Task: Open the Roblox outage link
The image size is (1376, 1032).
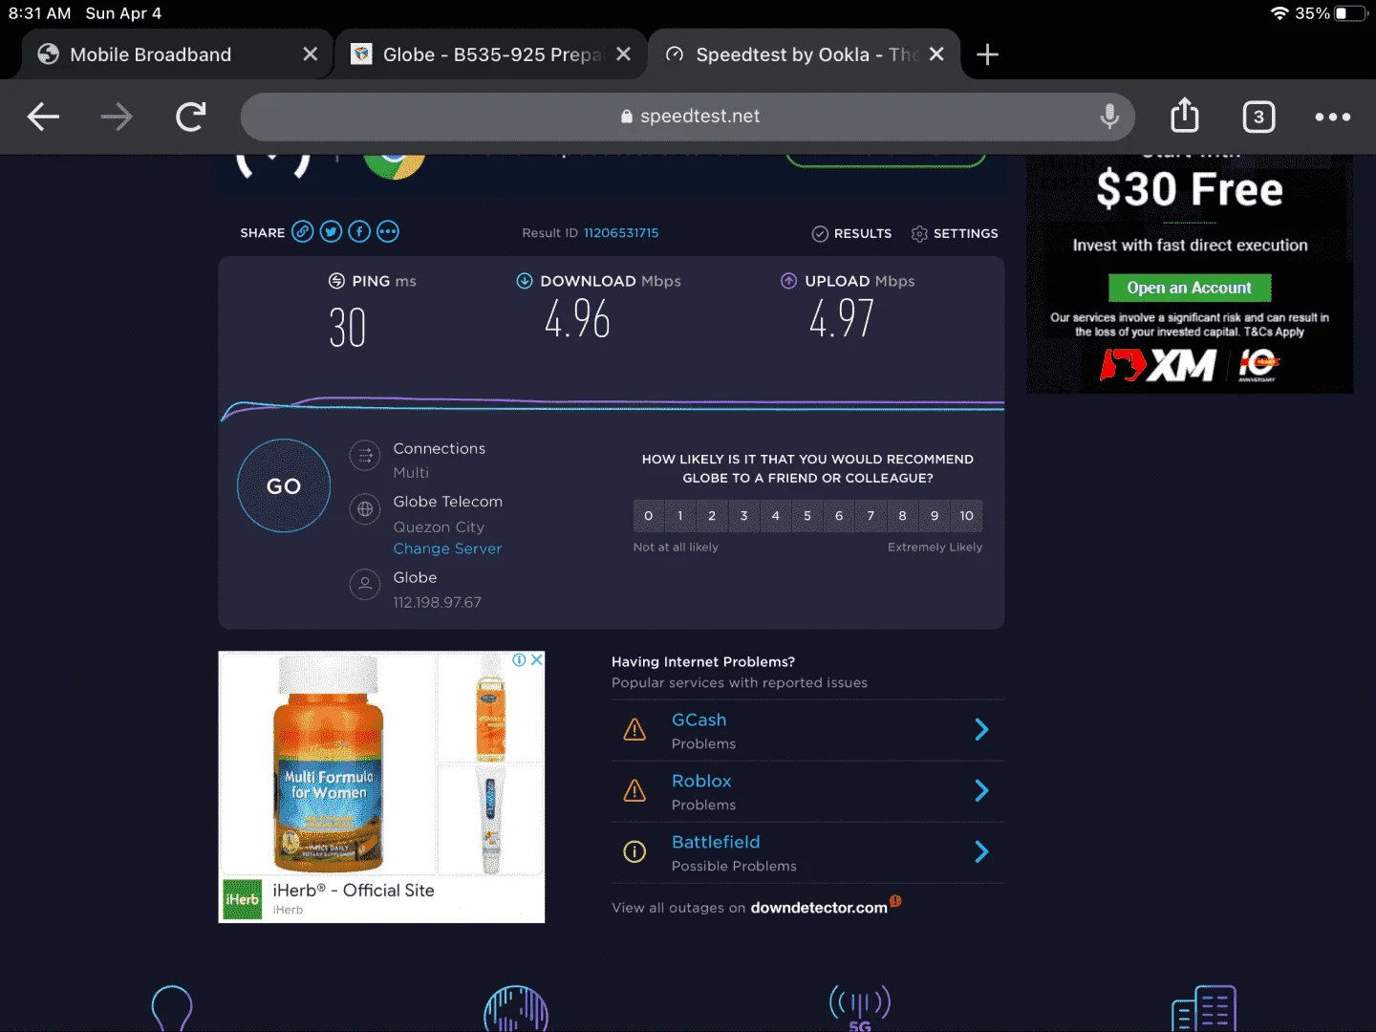Action: tap(701, 781)
